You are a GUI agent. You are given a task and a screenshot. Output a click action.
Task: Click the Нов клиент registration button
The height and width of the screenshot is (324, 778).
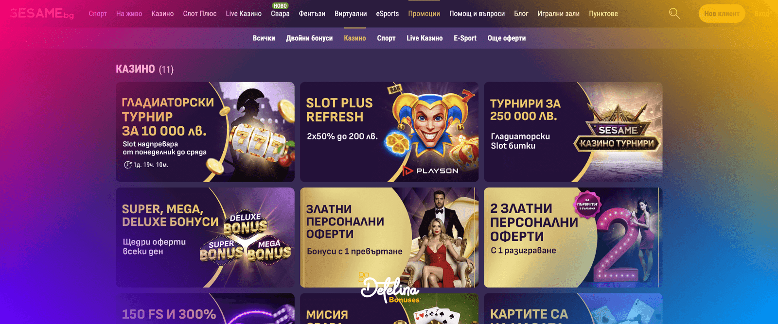click(x=722, y=14)
